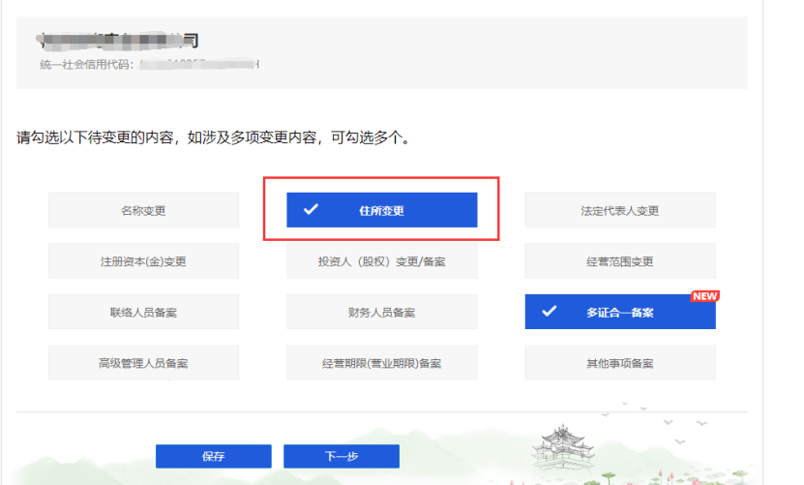Deselect the checked 住所变更 option

pyautogui.click(x=382, y=210)
